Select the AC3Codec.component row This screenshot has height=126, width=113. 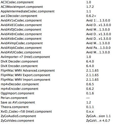56,2
